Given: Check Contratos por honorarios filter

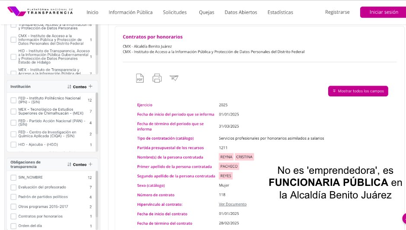Looking at the screenshot, I should coord(13,216).
